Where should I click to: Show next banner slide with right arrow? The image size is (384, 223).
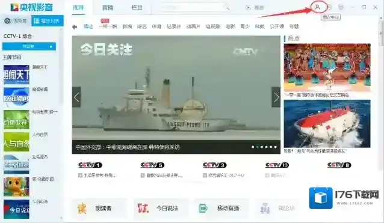coord(276,97)
